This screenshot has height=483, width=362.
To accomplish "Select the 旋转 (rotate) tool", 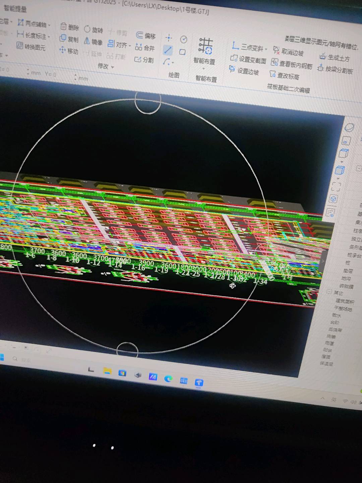I will click(x=94, y=30).
